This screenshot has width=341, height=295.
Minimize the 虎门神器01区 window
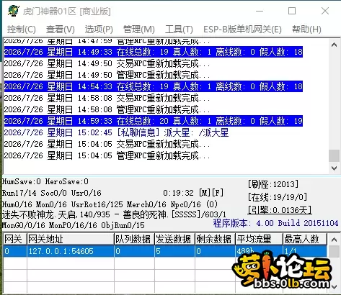pos(260,11)
